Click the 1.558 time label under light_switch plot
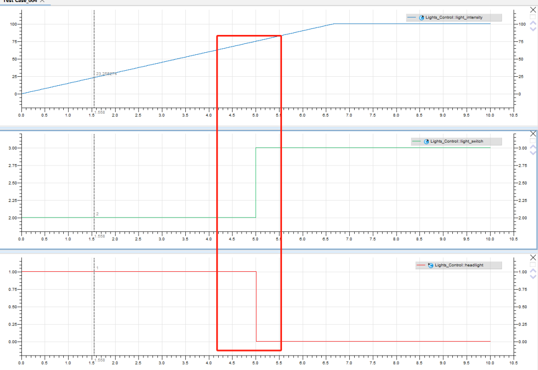The height and width of the screenshot is (370, 538). click(100, 236)
